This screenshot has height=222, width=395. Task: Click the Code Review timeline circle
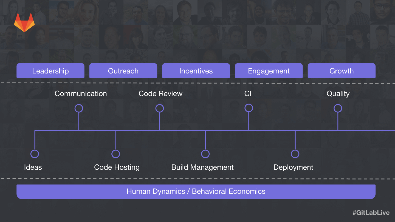coord(160,108)
